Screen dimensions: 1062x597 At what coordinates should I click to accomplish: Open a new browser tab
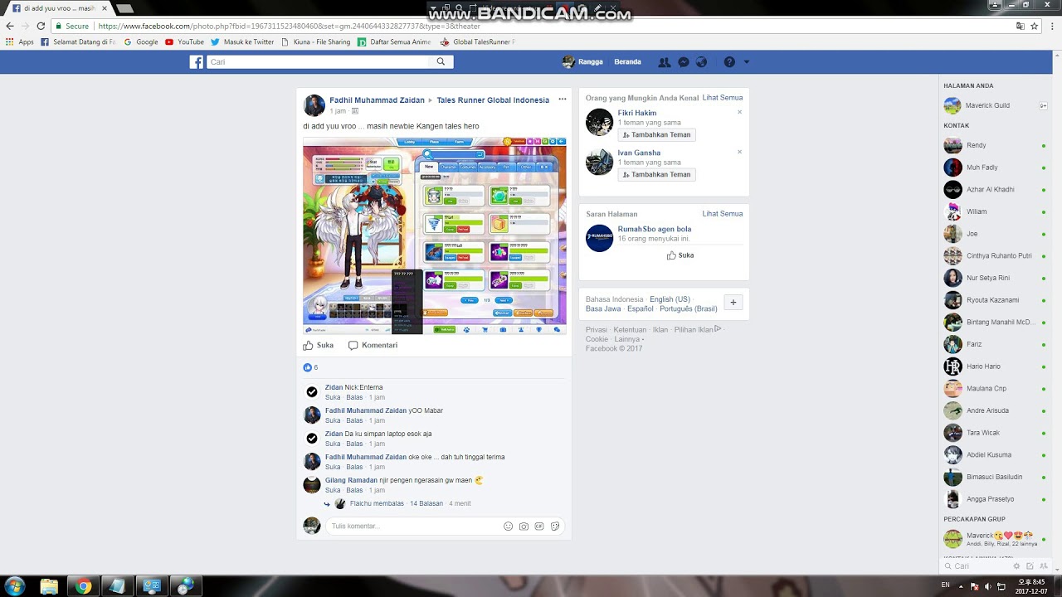pyautogui.click(x=124, y=8)
